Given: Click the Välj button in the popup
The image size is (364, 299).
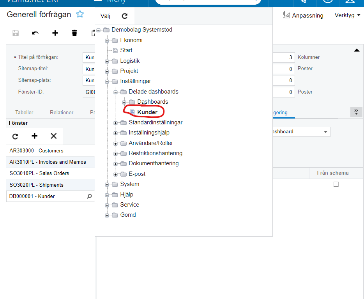Looking at the screenshot, I should [105, 16].
